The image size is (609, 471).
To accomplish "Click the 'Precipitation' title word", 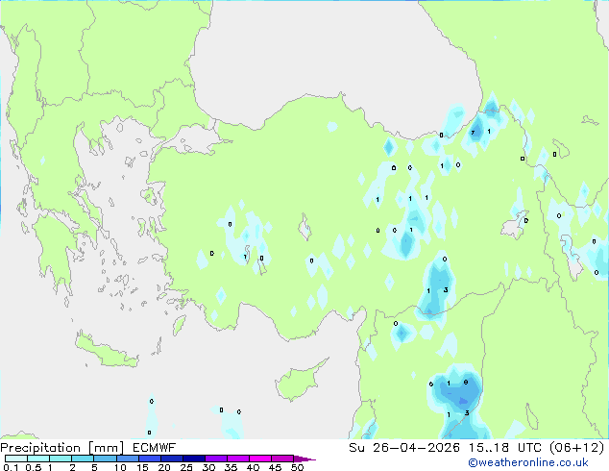I will click(40, 448).
